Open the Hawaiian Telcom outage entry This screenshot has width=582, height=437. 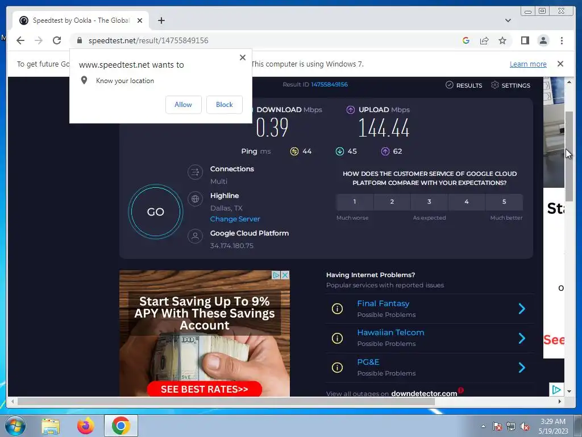390,332
